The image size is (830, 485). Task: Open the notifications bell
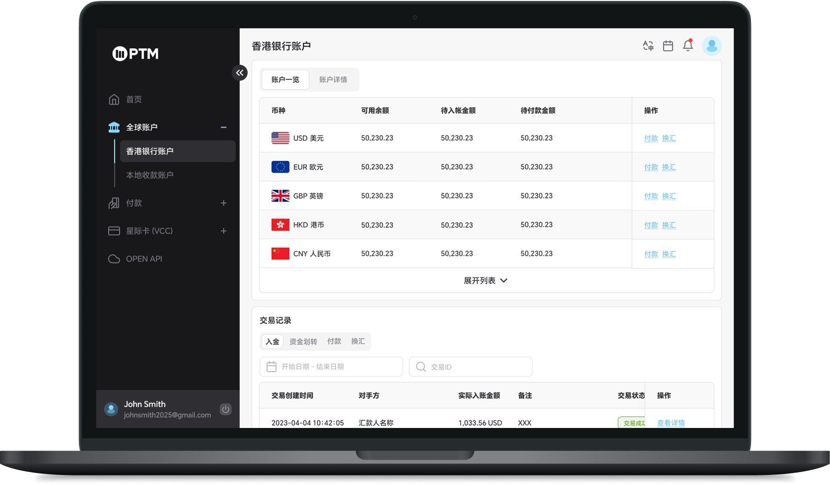click(688, 46)
